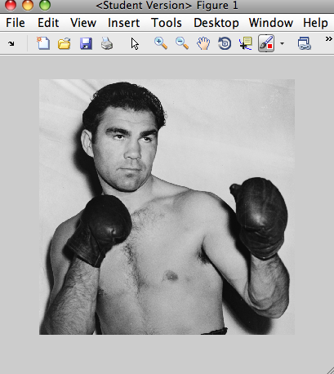Open the Tools menu
The image size is (334, 374).
[x=167, y=23]
